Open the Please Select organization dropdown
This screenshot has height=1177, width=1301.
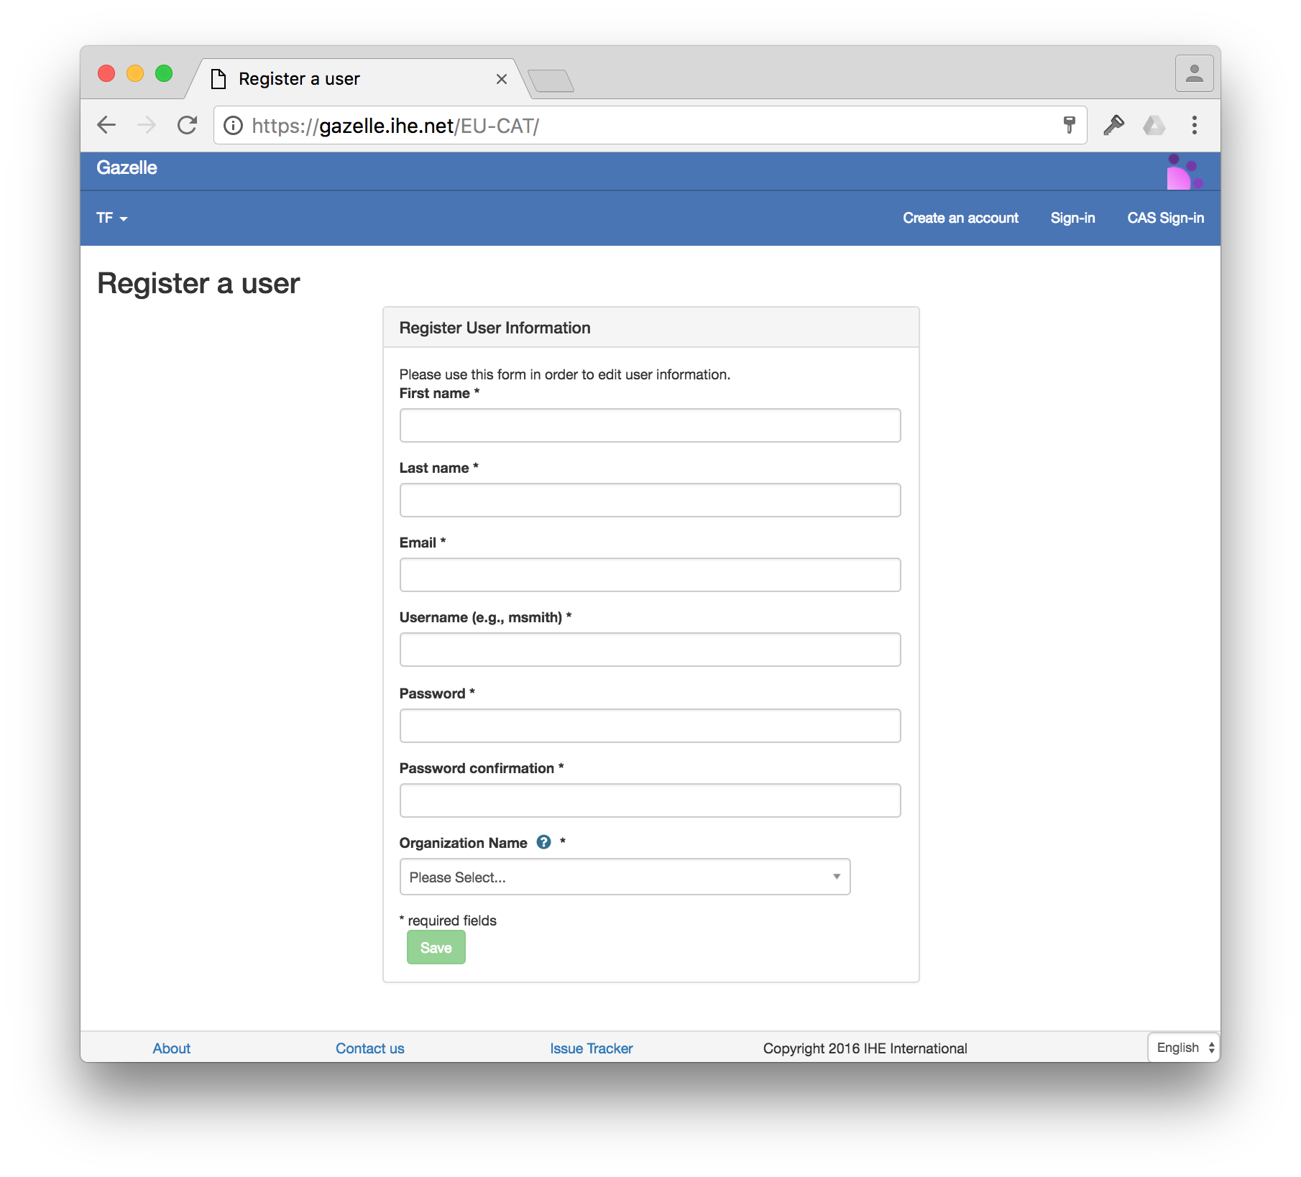tap(624, 877)
